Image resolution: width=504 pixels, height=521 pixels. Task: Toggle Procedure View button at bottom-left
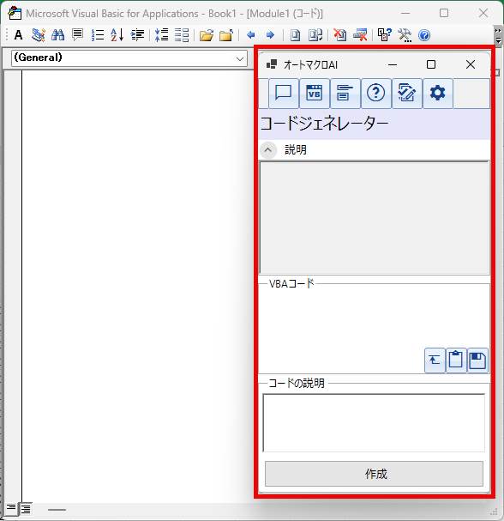point(11,508)
